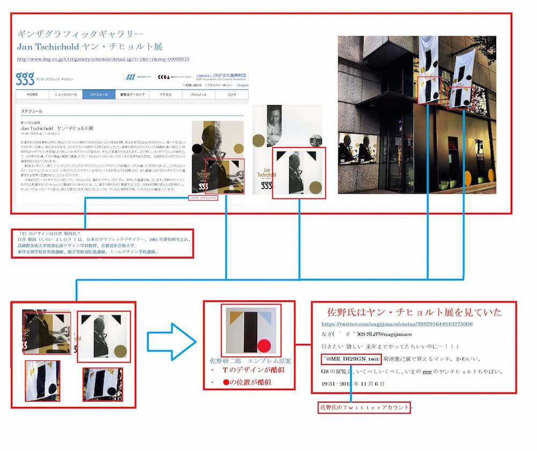Click the @MR_DESIGN_twit mention
This screenshot has width=537, height=451.
click(x=352, y=359)
